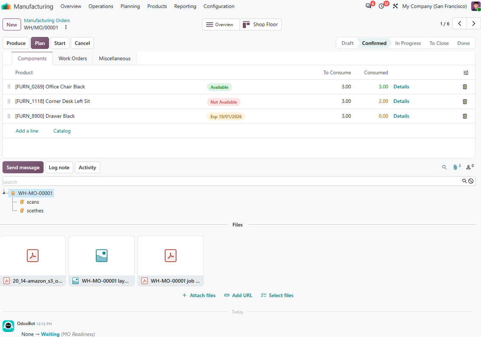Open the activities clock icon with badge 12

coord(381,6)
